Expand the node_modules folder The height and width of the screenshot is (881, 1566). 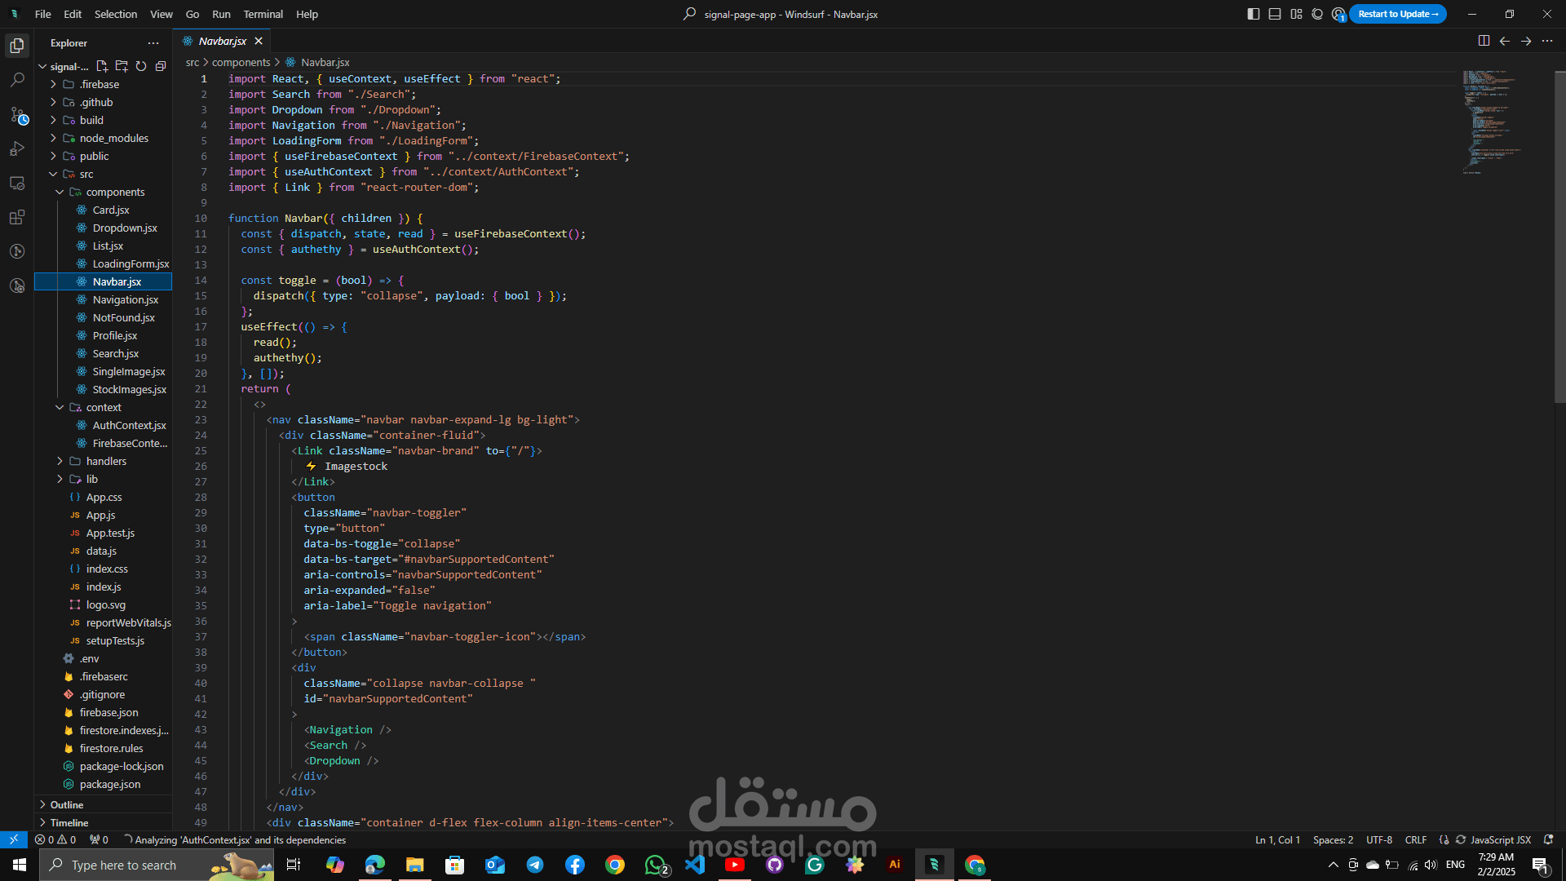pos(113,138)
